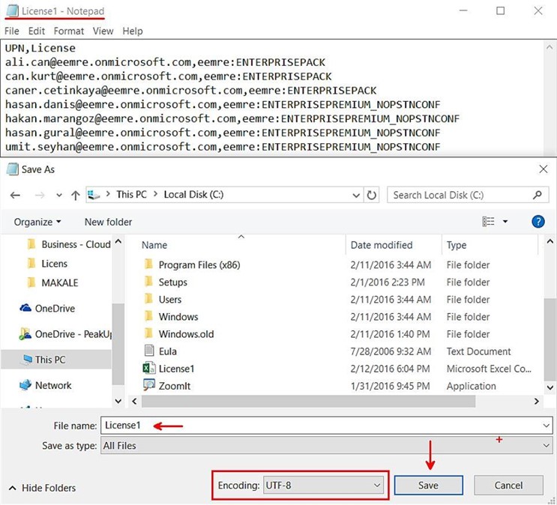Open Save as type dropdown
Image resolution: width=557 pixels, height=505 pixels.
pos(326,446)
